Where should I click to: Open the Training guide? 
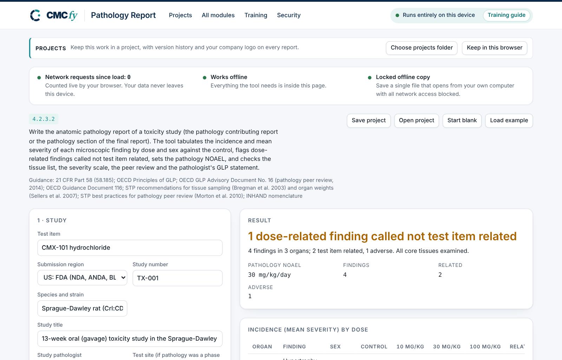pyautogui.click(x=507, y=15)
